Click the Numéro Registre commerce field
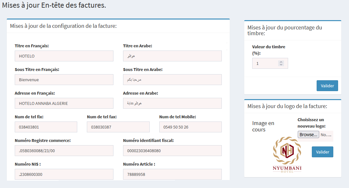The height and width of the screenshot is (188, 349). (64, 151)
